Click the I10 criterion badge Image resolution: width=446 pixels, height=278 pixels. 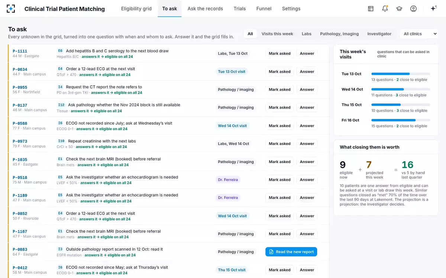click(x=61, y=141)
